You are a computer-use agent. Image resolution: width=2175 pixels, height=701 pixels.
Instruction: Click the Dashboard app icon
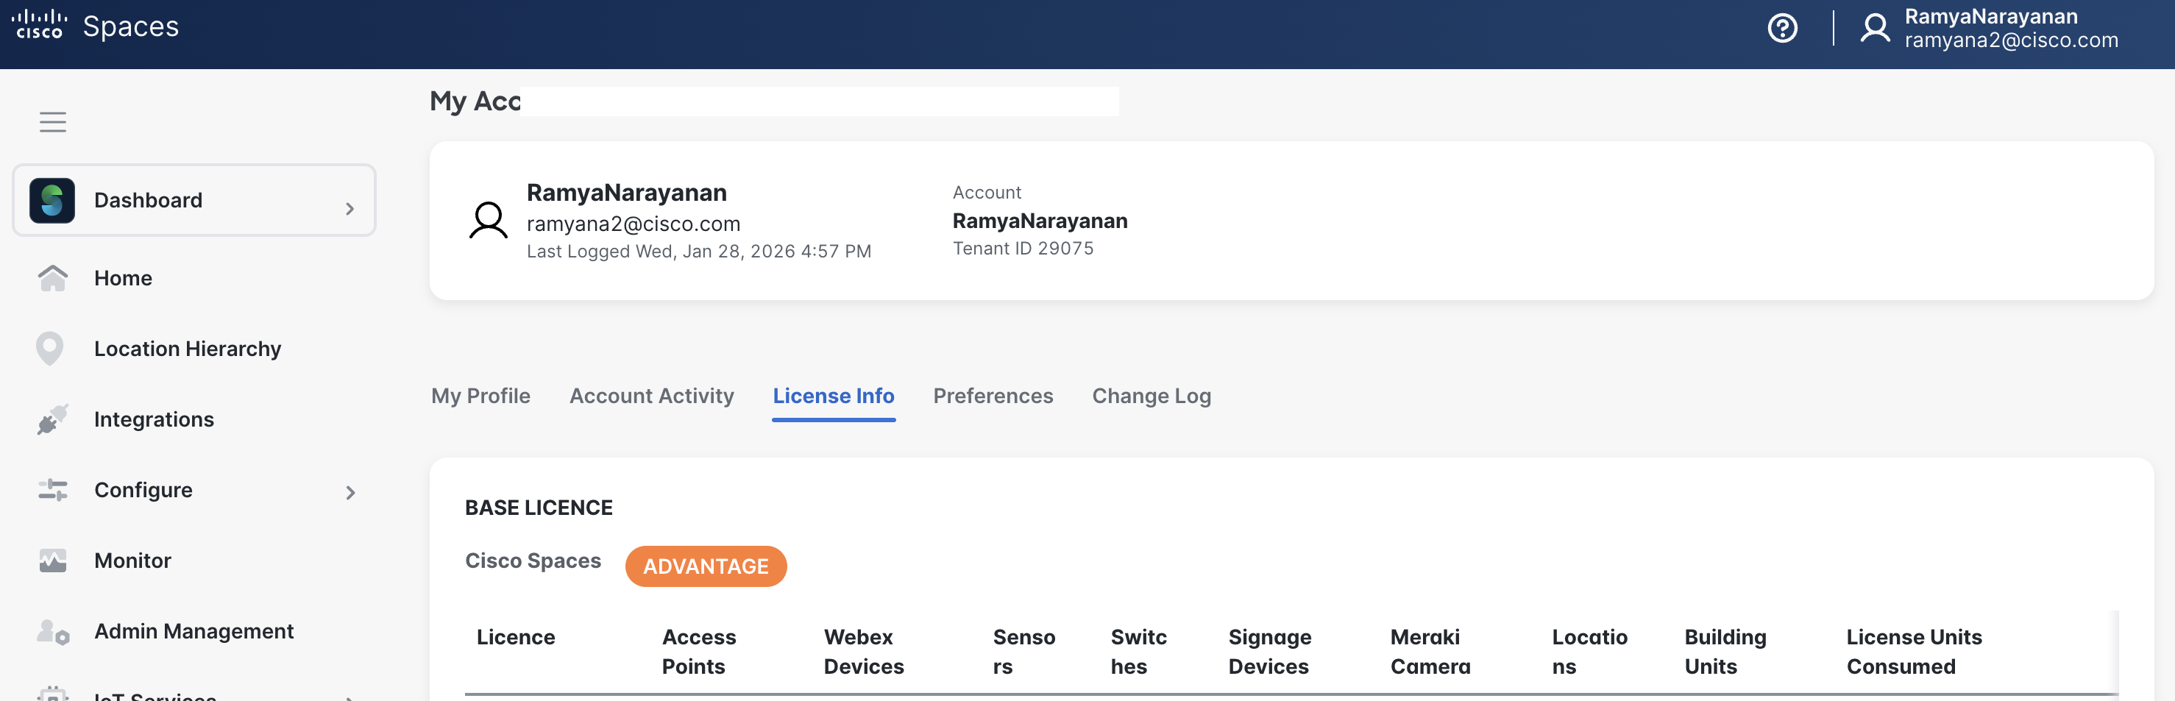pyautogui.click(x=52, y=201)
